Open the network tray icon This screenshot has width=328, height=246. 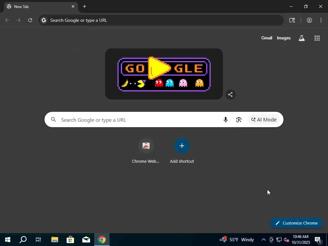click(x=279, y=240)
